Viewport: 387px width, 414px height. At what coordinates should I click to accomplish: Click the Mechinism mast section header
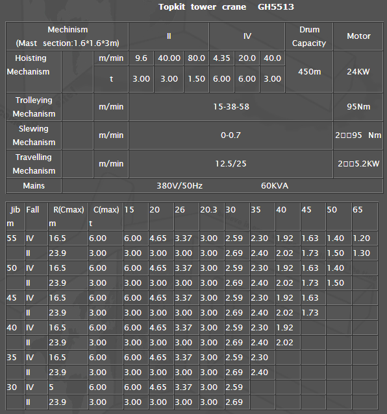click(68, 36)
